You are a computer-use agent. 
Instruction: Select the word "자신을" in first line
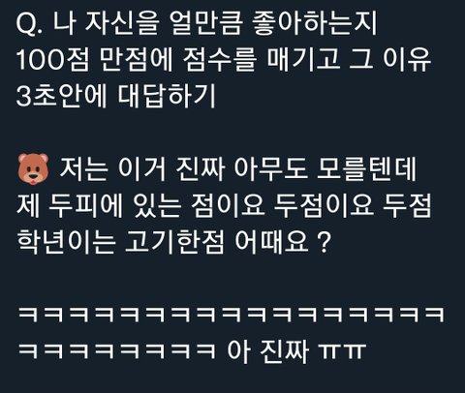click(122, 24)
